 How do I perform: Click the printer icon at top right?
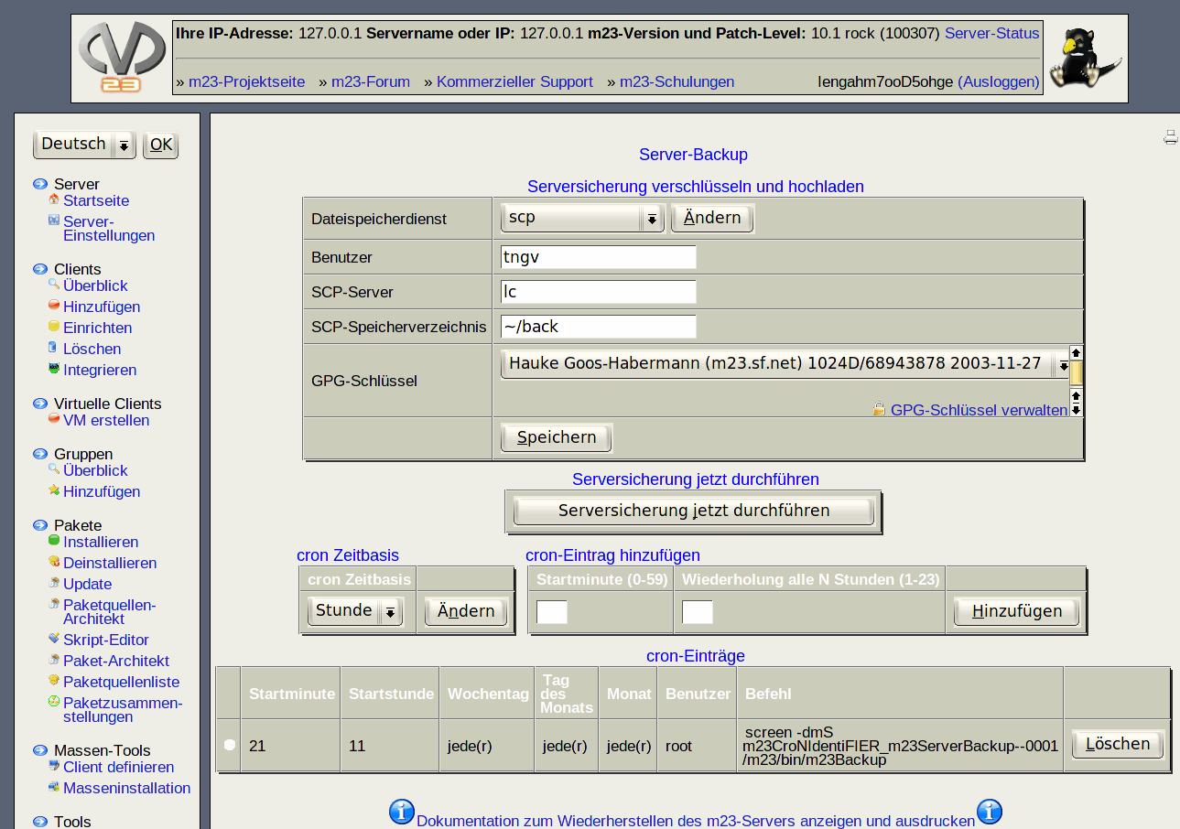point(1170,137)
